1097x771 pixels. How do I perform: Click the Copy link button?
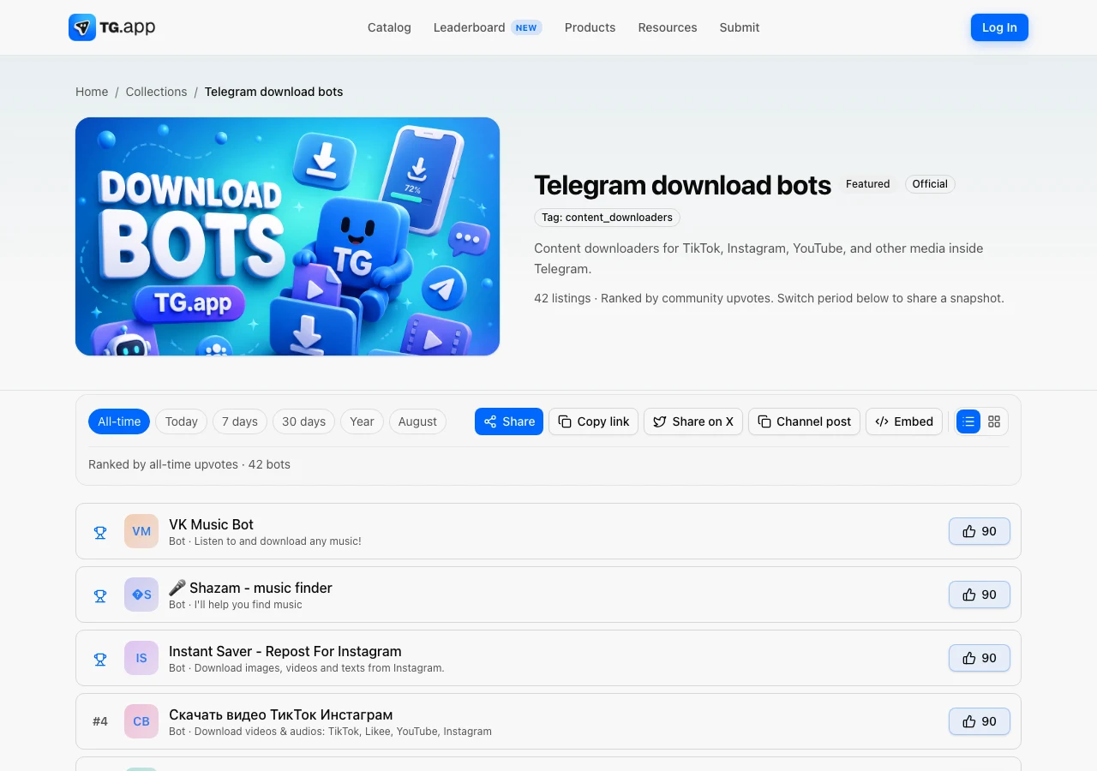pos(593,421)
